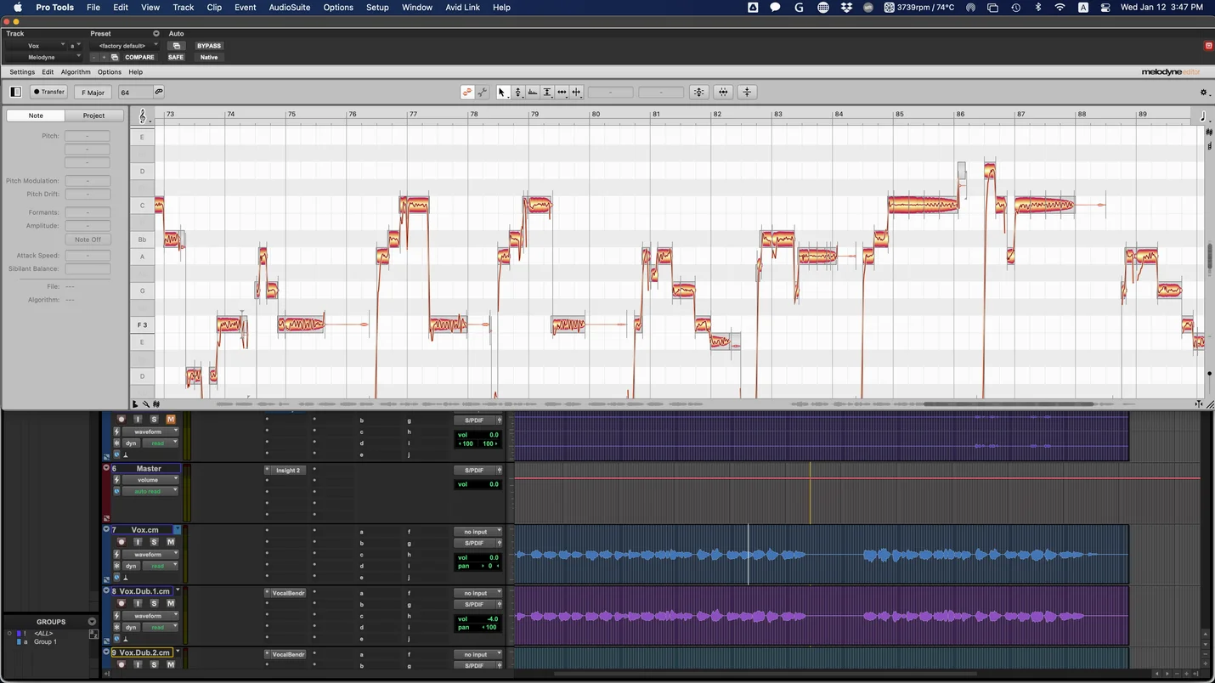Toggle plug-in BYPASS
This screenshot has width=1215, height=683.
click(209, 46)
